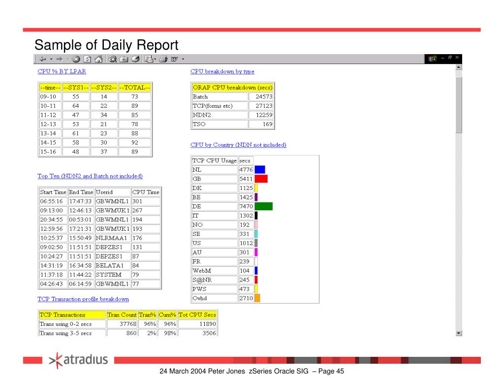Click the CPU Time column header
504x378 pixels.
pyautogui.click(x=146, y=192)
